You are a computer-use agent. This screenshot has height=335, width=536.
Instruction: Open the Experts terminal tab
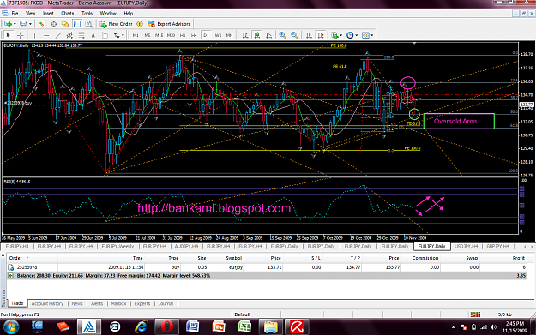(x=142, y=303)
